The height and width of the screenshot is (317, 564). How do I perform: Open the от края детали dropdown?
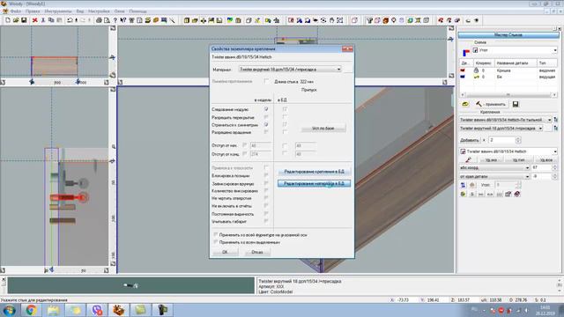[494, 176]
